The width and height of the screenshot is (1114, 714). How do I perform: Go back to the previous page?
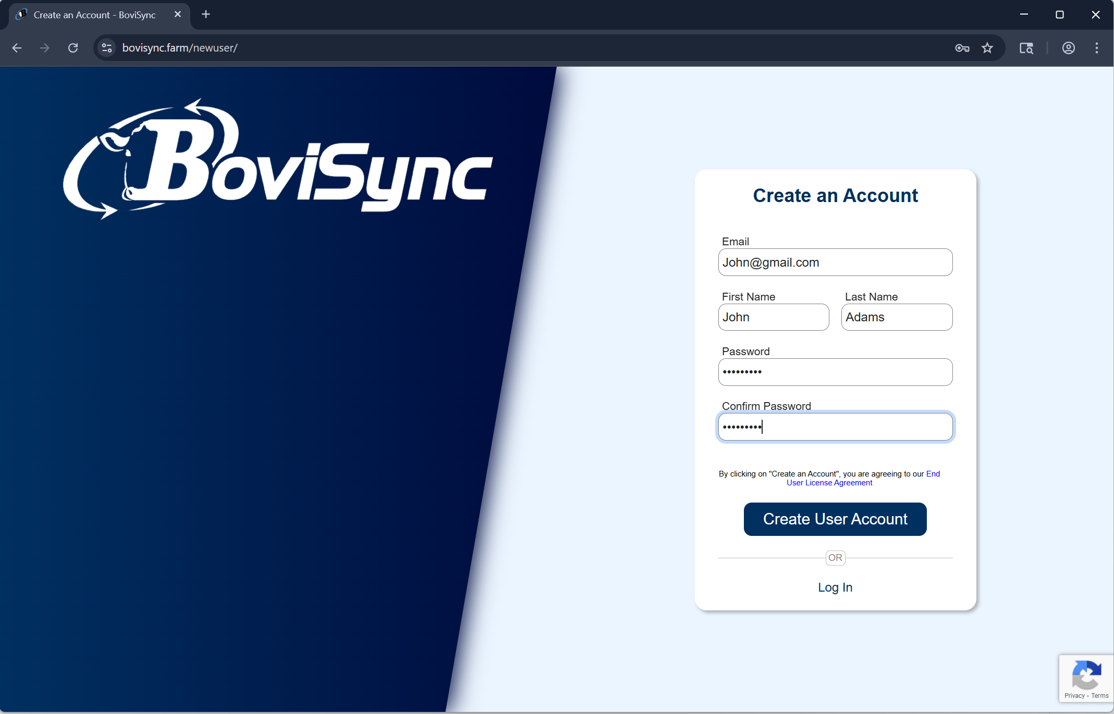(x=17, y=48)
